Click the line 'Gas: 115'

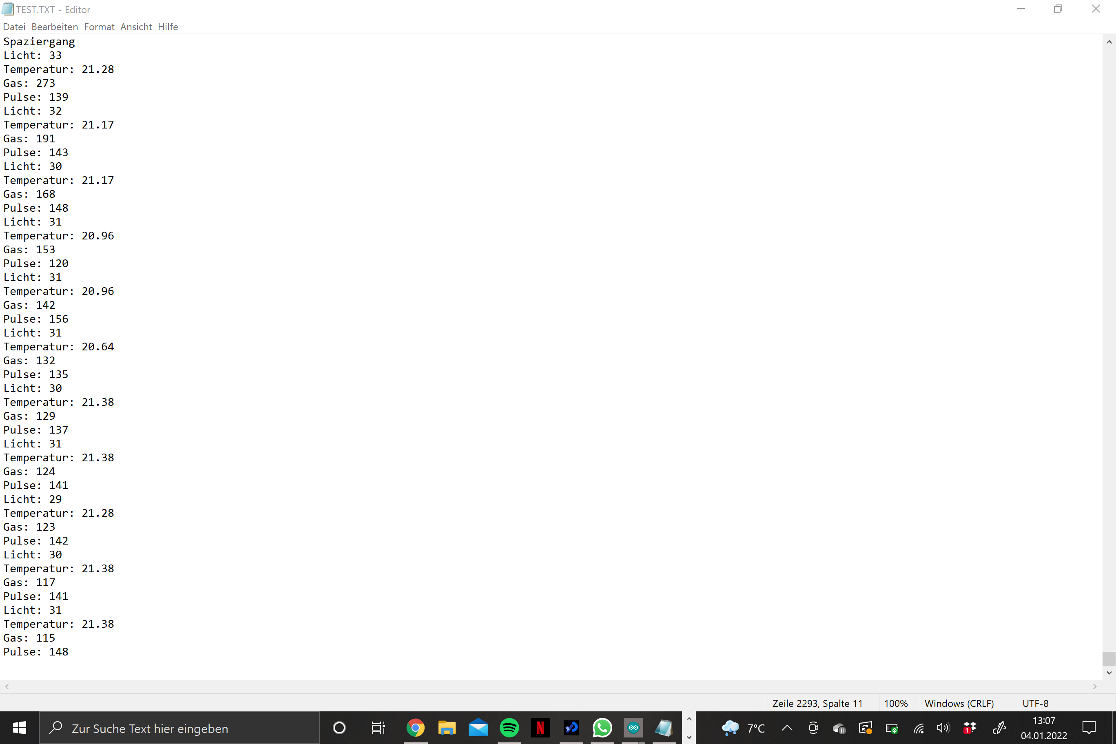click(29, 638)
